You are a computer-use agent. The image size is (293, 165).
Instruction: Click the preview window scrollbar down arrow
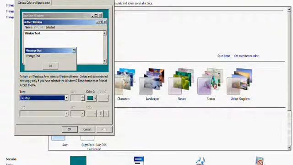click(105, 61)
